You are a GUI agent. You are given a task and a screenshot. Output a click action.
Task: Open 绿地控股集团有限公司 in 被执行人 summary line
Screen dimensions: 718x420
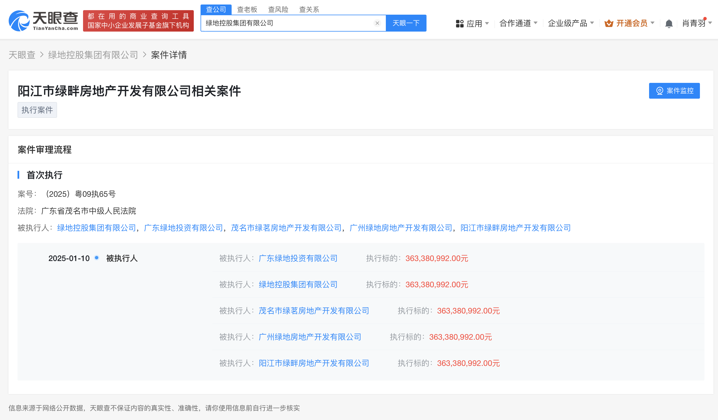97,228
